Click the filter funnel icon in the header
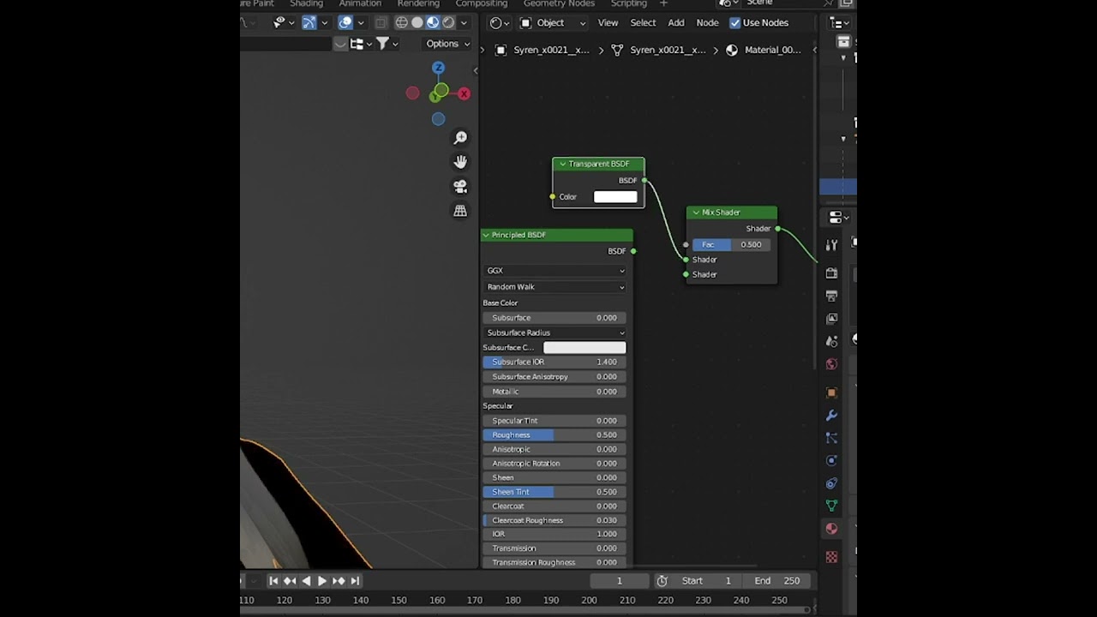Image resolution: width=1097 pixels, height=617 pixels. (x=383, y=43)
